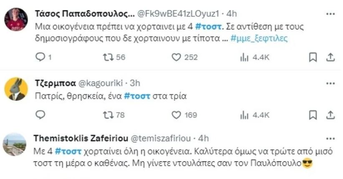The image size is (343, 179).
Task: Click the Τζερμποα rabbit avatar
Action: click(16, 89)
